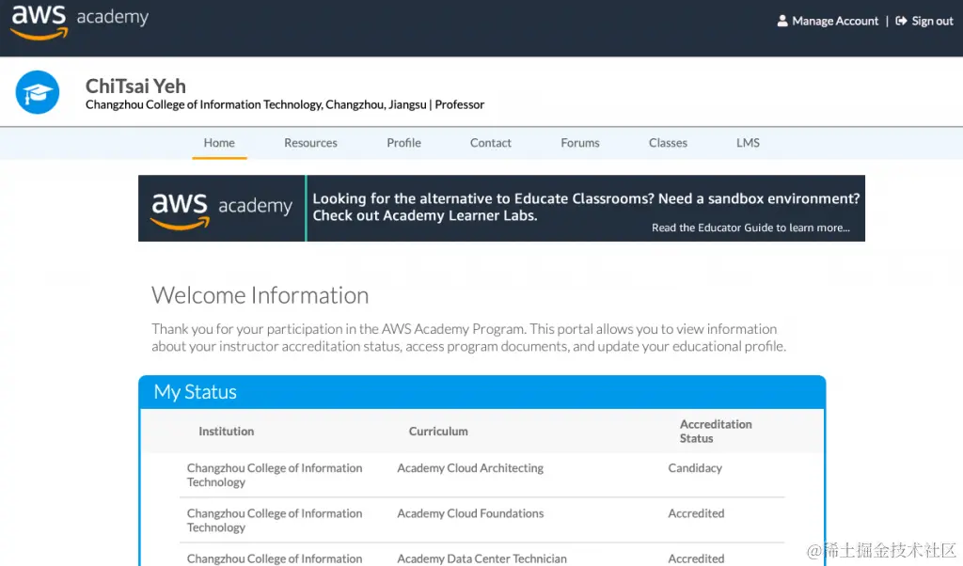Click the blue graduation cap profile icon
This screenshot has width=963, height=566.
(x=37, y=92)
